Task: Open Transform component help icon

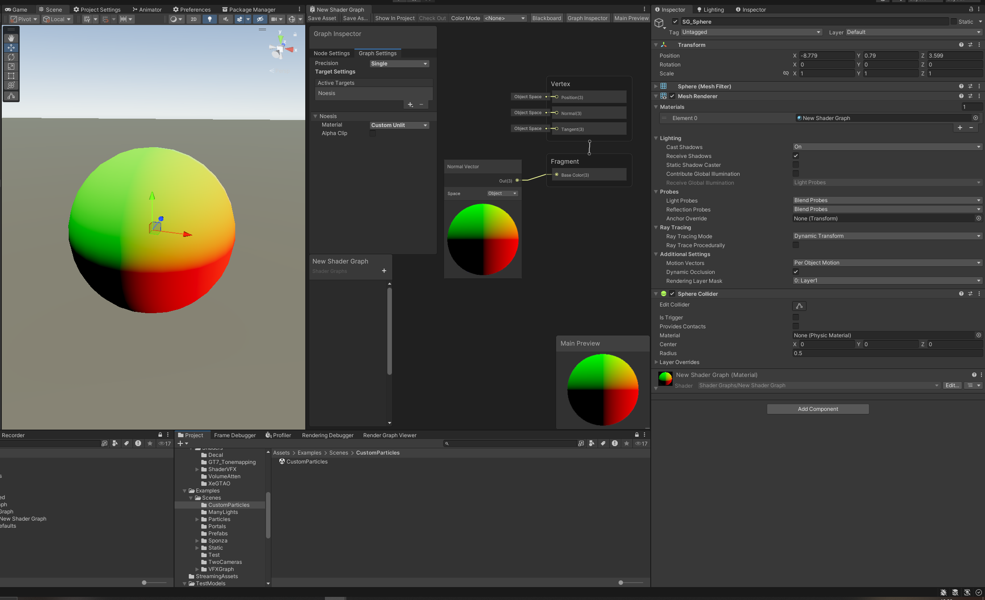Action: tap(961, 45)
